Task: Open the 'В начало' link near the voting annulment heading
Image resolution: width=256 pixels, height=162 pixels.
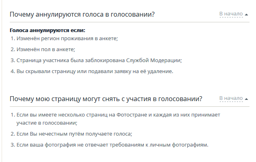Action: tap(231, 14)
